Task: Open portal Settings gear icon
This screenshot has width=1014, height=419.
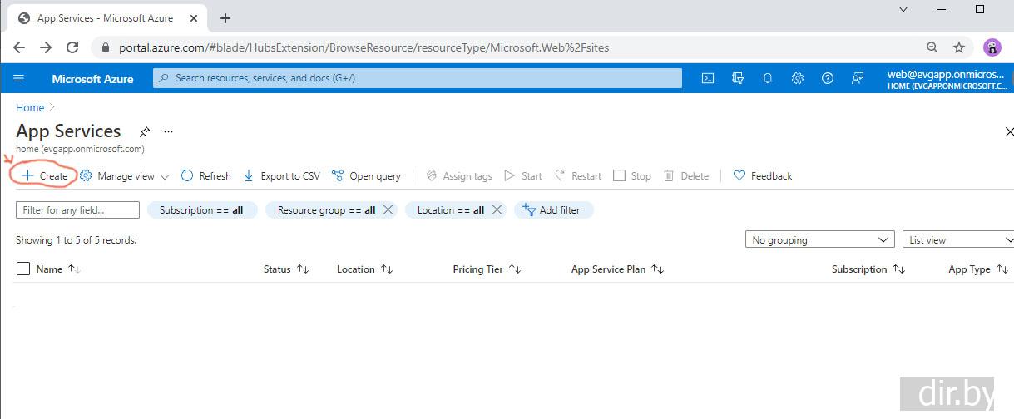Action: [798, 78]
